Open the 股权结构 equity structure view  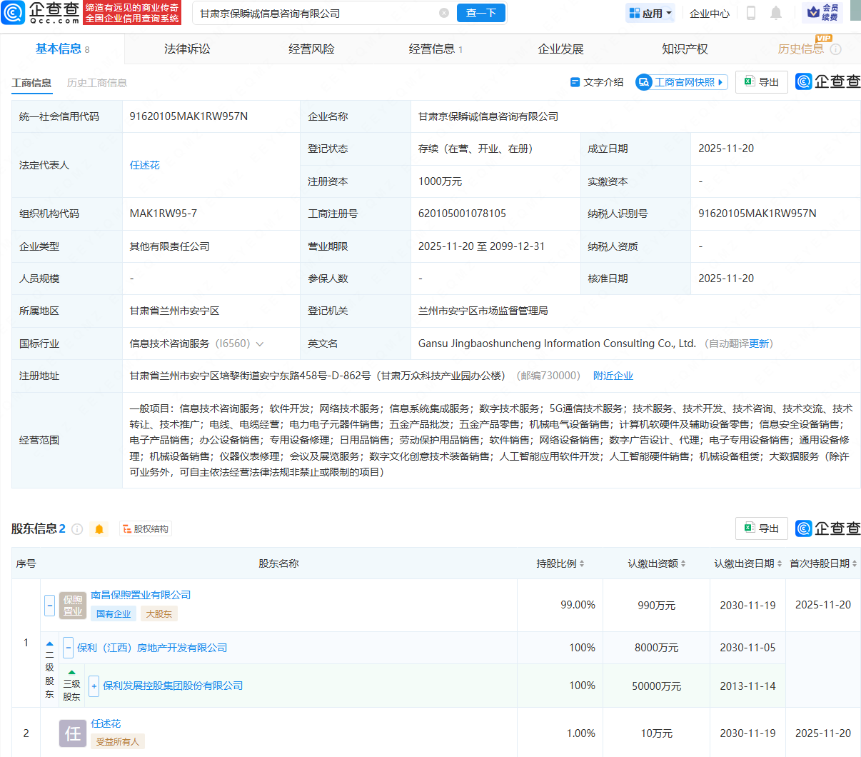click(x=146, y=529)
